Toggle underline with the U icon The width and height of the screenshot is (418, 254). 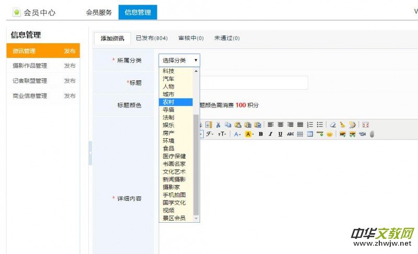tap(280, 134)
